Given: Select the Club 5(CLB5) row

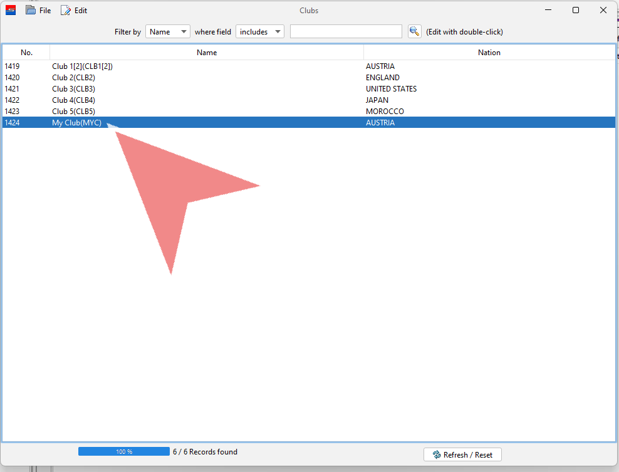Looking at the screenshot, I should 73,112.
